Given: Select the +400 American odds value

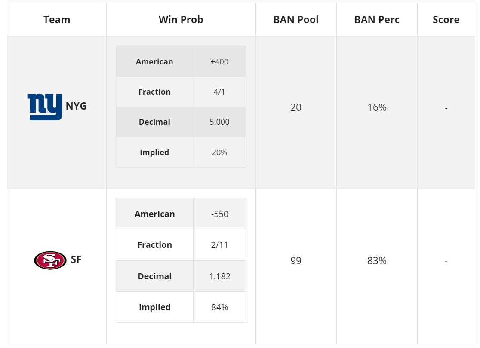Looking at the screenshot, I should click(x=219, y=62).
